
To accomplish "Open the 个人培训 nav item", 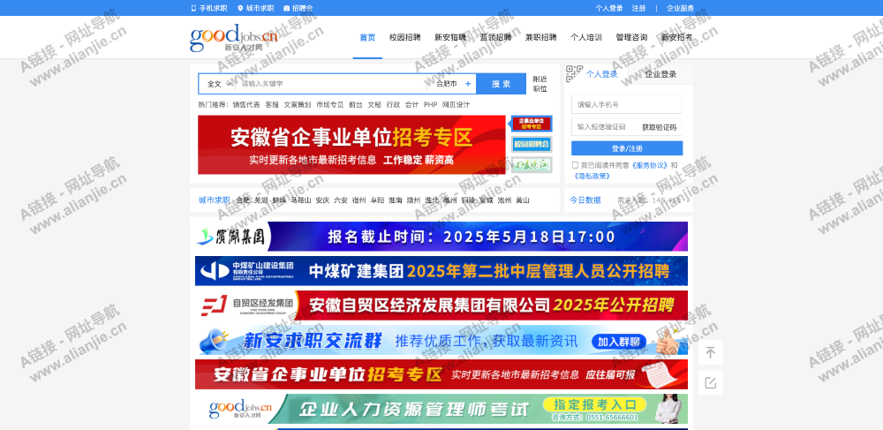I will pos(586,38).
